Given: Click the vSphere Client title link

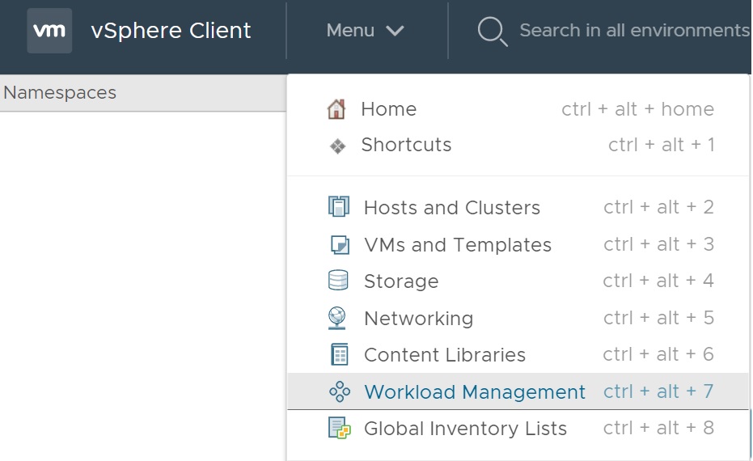Looking at the screenshot, I should point(171,31).
